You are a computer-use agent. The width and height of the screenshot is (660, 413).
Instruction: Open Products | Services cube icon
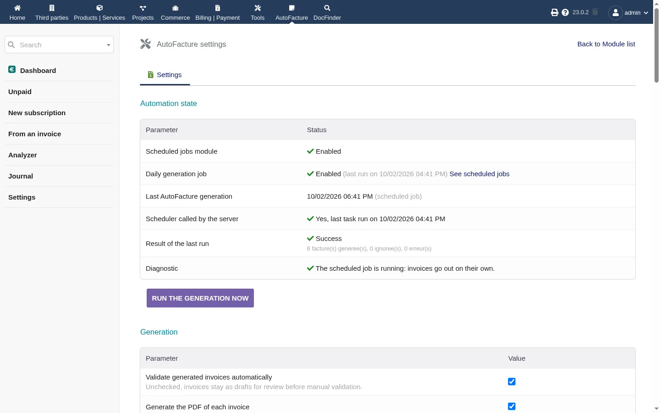[x=99, y=8]
